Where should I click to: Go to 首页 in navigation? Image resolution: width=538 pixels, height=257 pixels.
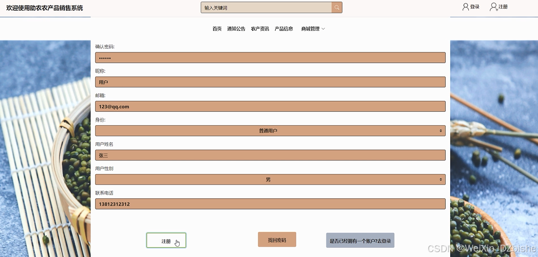pyautogui.click(x=217, y=29)
